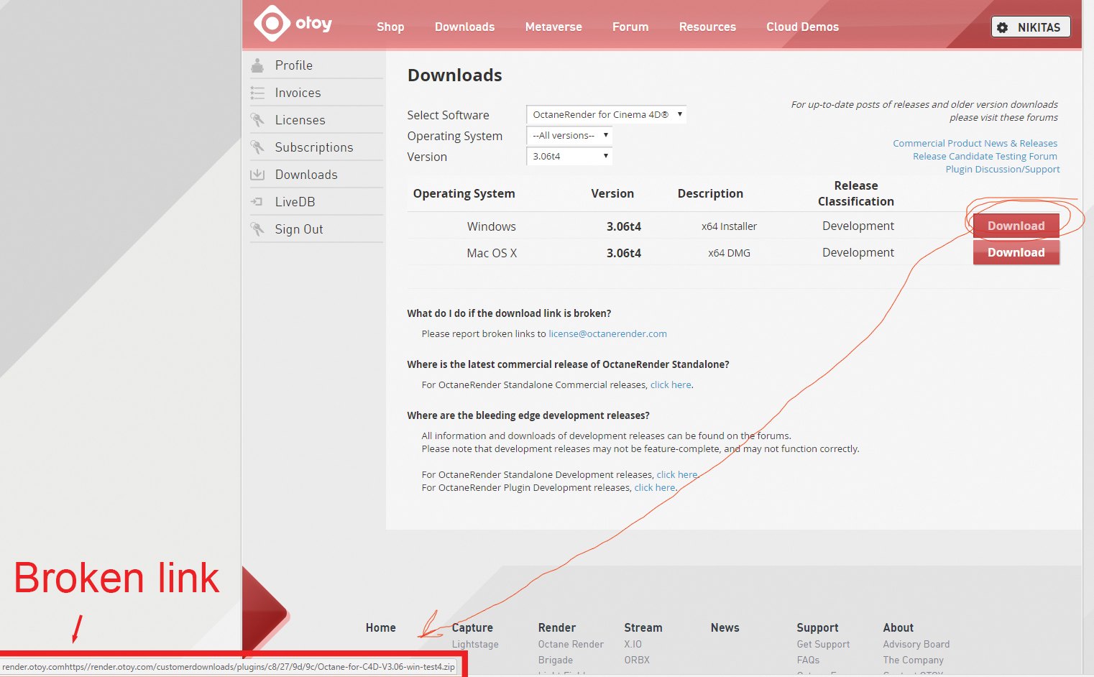
Task: Click the Invoices list icon
Action: point(257,93)
